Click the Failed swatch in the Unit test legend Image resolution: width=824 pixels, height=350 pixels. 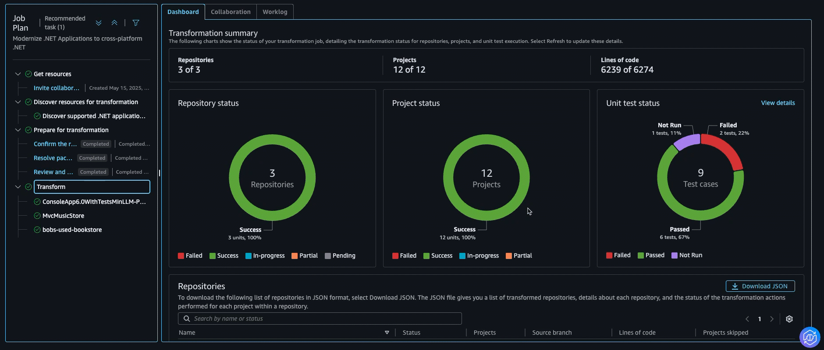(x=609, y=255)
